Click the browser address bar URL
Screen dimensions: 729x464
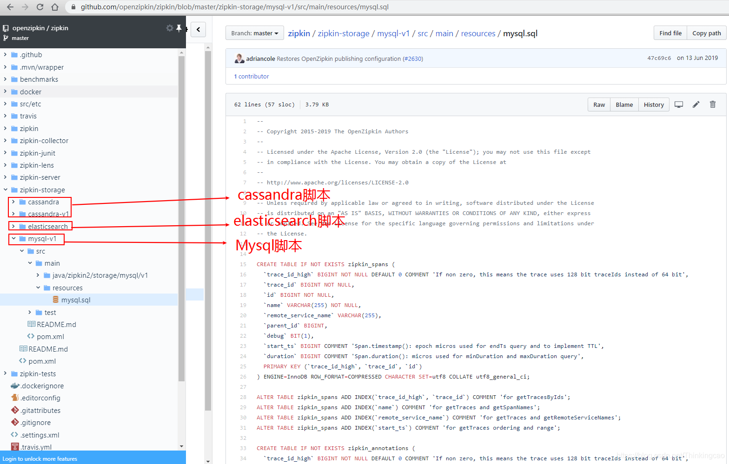click(235, 7)
